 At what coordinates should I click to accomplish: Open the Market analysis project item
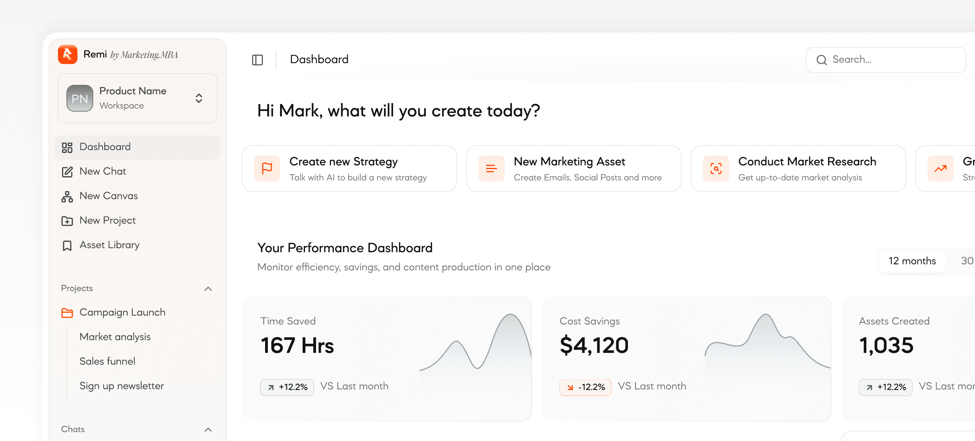tap(115, 337)
